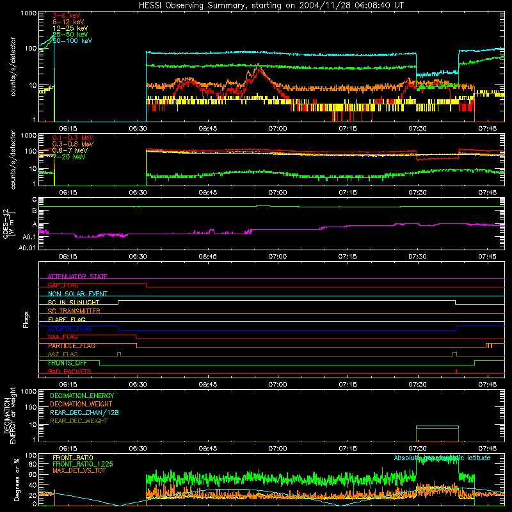Select the 3-6 keV legend label
512x512 pixels.
[67, 15]
